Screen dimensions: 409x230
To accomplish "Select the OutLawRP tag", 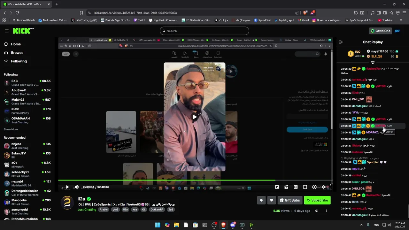I will pyautogui.click(x=157, y=210).
